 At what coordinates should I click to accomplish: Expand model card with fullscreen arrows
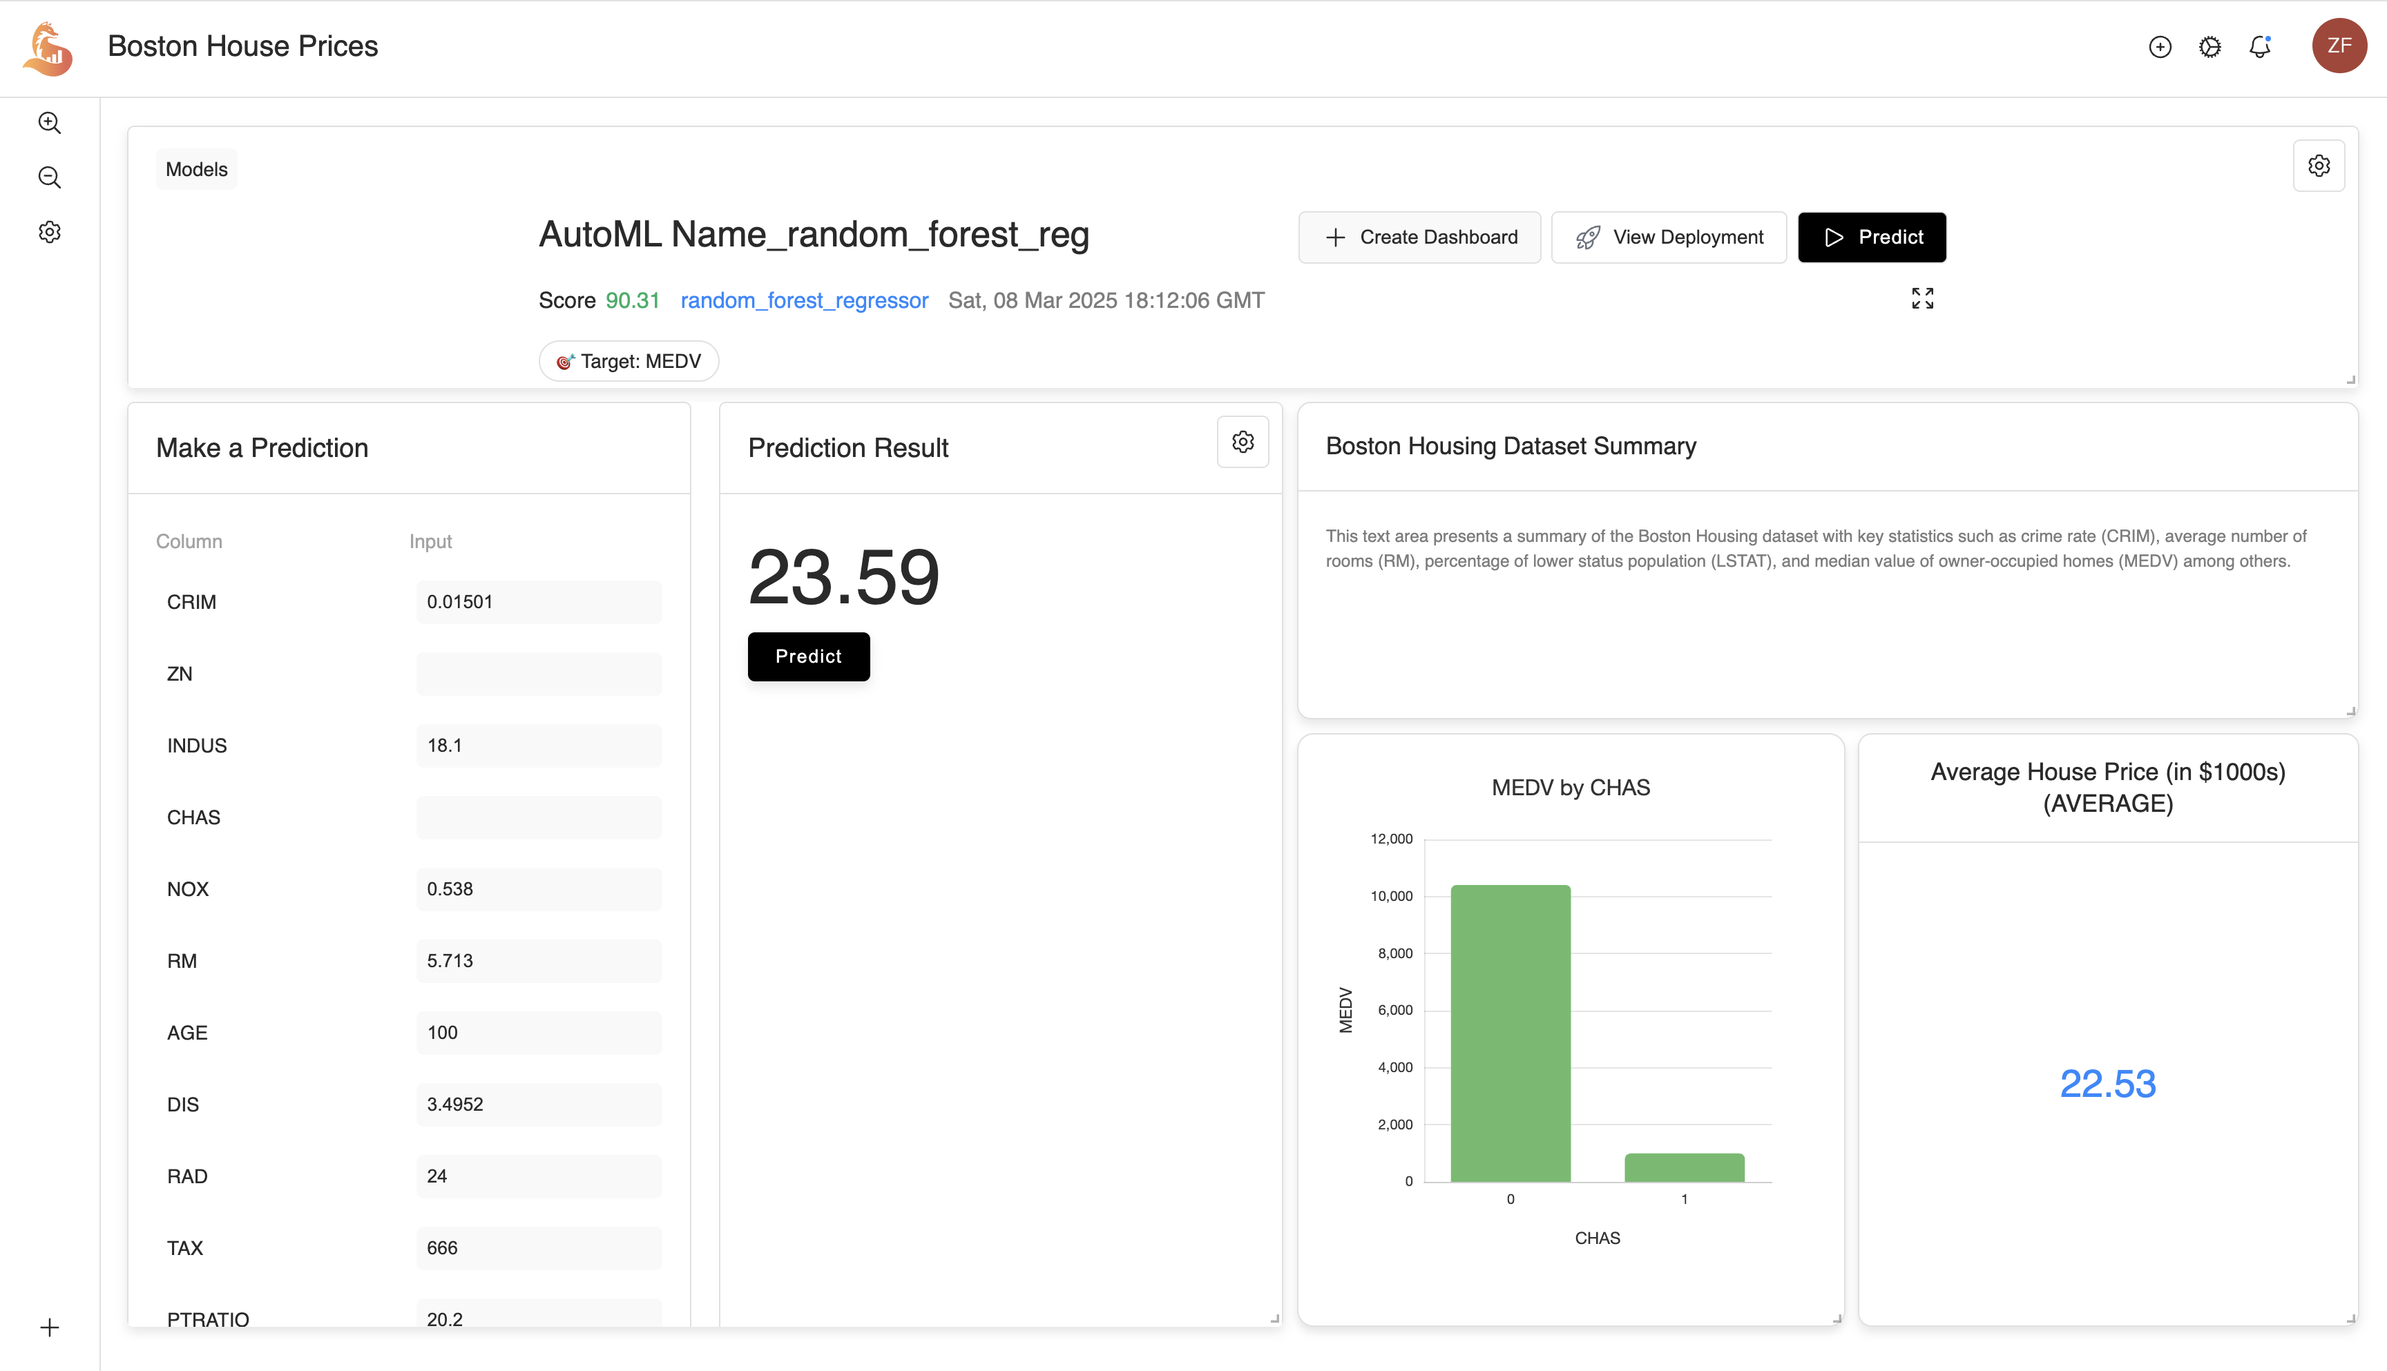click(1923, 298)
